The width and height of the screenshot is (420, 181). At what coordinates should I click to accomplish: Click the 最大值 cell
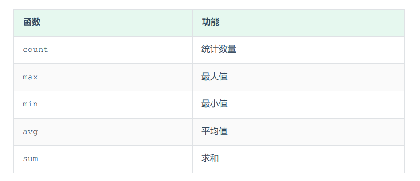pyautogui.click(x=214, y=77)
